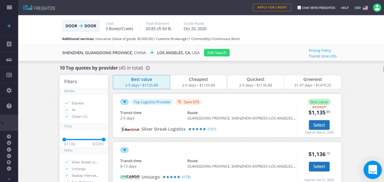Click the middle of the price range track
The height and width of the screenshot is (182, 384).
84,139
